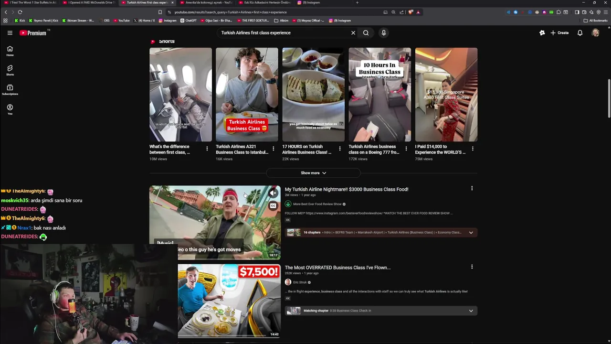Open the account avatar menu

[x=595, y=33]
